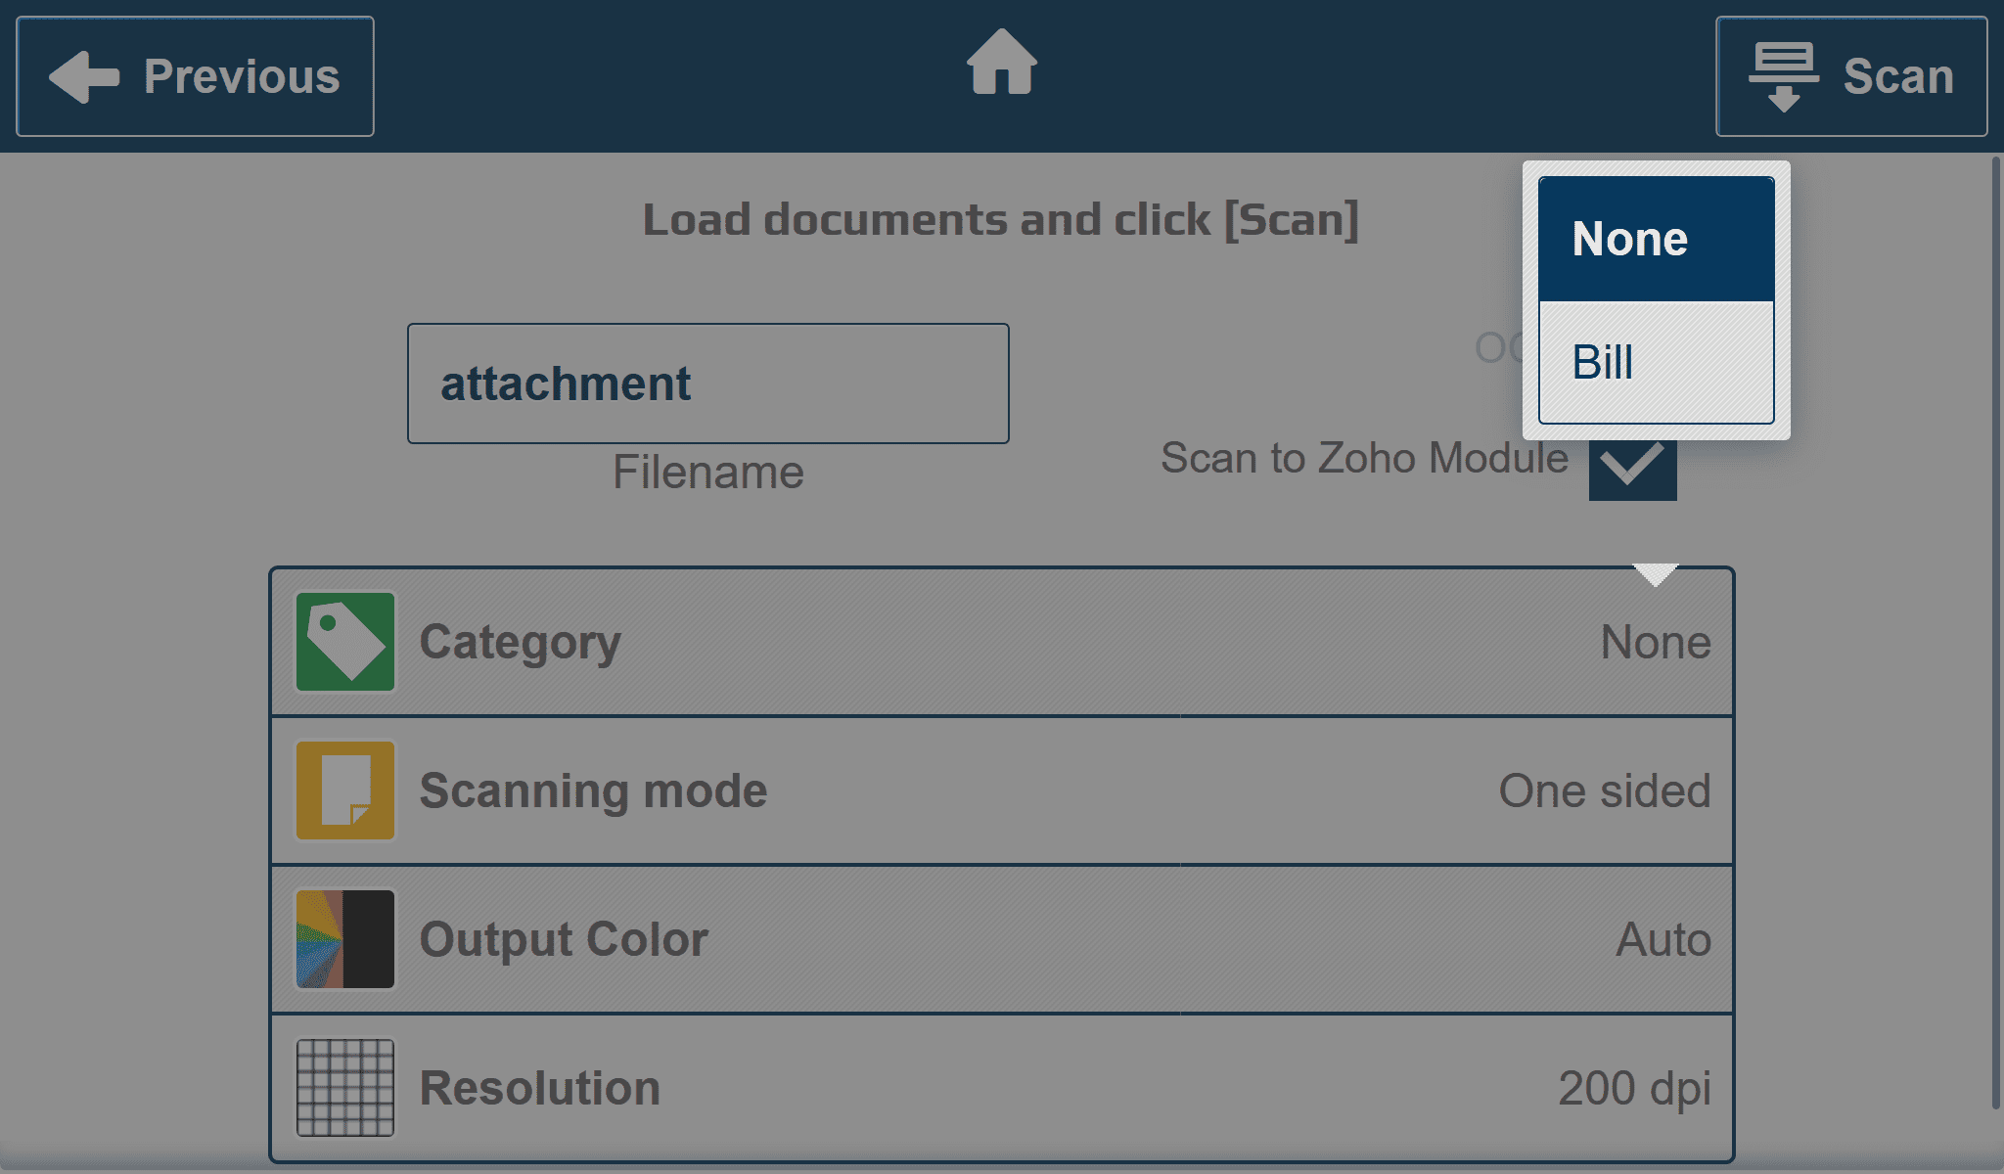Screen dimensions: 2004x1174
Task: Open the Category None value dropdown
Action: pos(1656,643)
